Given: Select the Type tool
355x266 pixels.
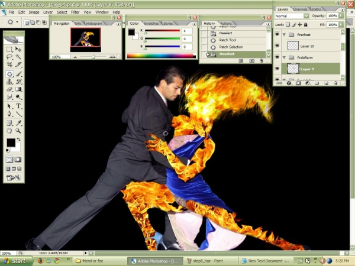Looking at the screenshot, I should coord(18,106).
